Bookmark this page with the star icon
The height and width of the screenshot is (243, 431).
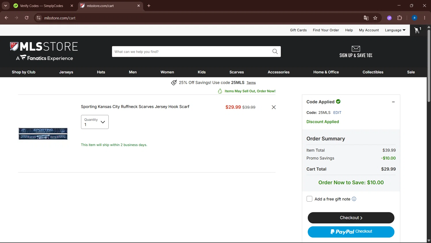click(x=375, y=18)
